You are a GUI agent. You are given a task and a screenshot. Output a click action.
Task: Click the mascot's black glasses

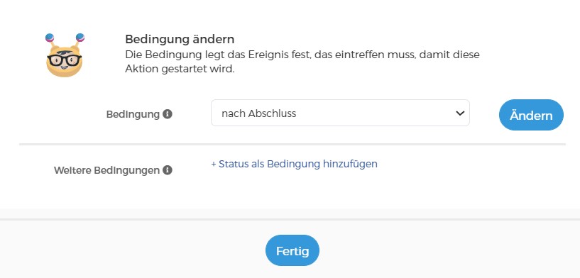click(65, 60)
